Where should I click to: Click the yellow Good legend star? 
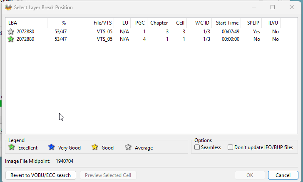[x=95, y=147]
